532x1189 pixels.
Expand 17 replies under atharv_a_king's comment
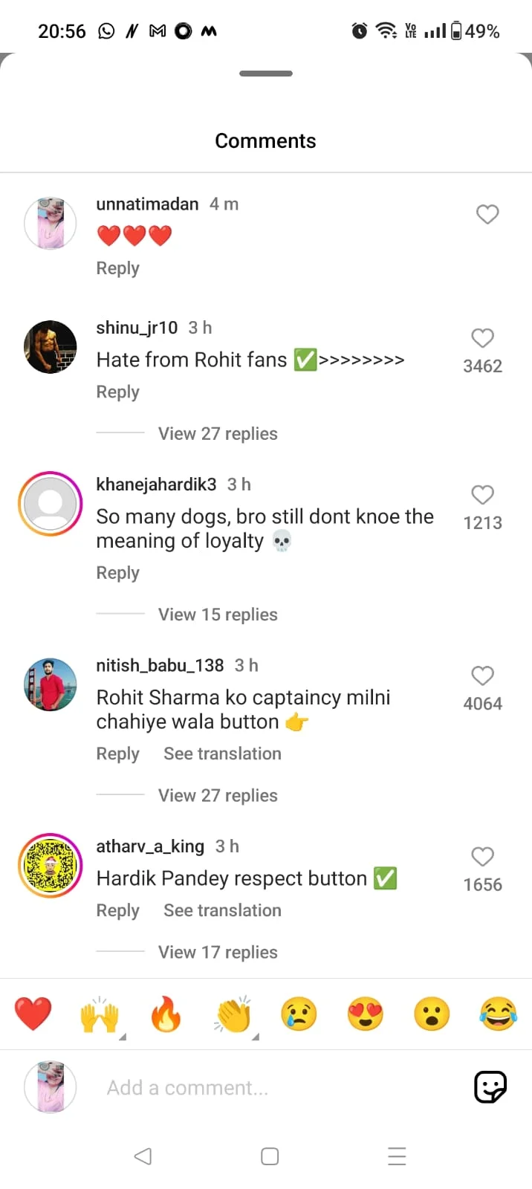(218, 952)
